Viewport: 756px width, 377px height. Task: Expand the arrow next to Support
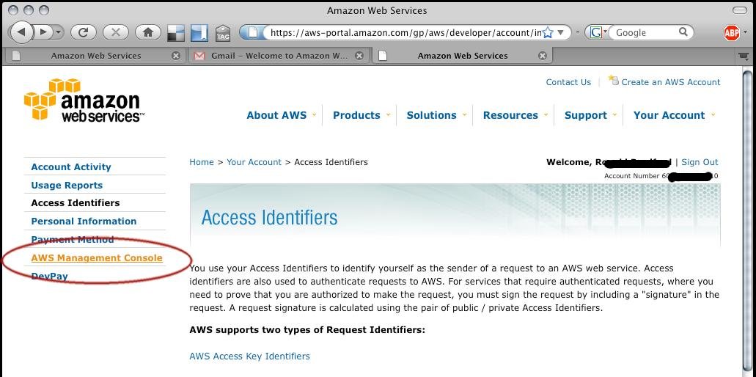pos(614,114)
